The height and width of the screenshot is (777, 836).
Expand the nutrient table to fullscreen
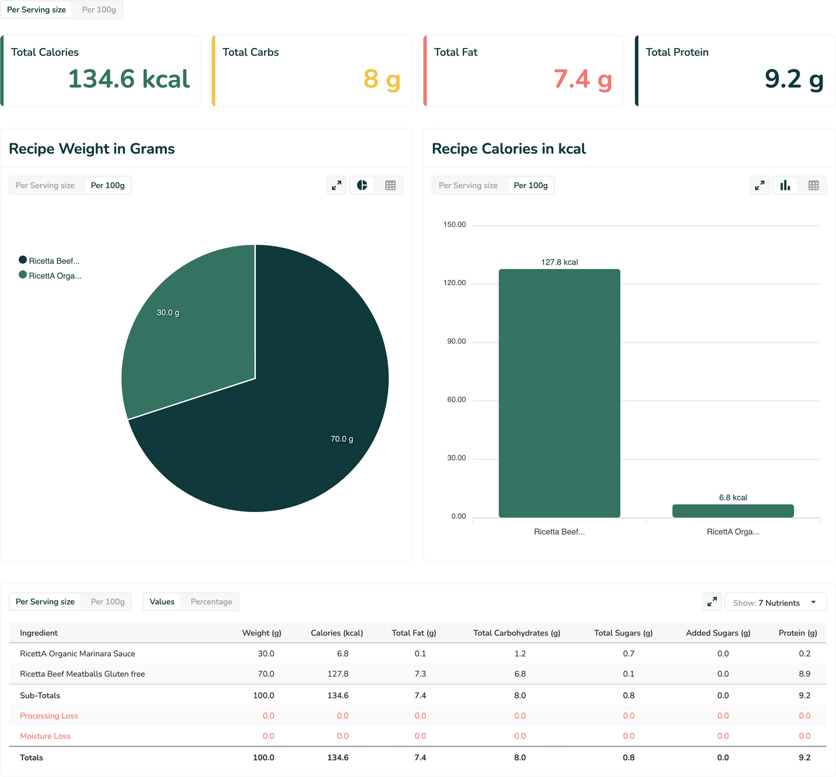tap(712, 602)
